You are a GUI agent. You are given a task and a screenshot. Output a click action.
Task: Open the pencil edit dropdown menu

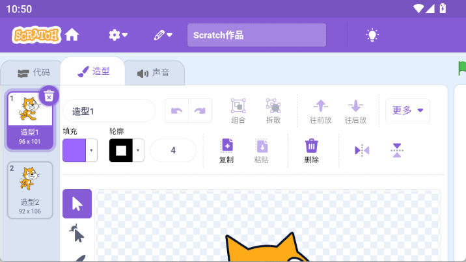(x=163, y=35)
